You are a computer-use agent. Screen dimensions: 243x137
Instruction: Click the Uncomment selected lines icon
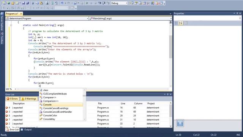pos(57,3)
